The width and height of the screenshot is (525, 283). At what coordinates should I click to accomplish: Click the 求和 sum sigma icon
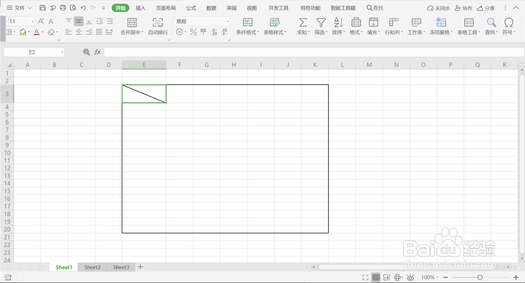coord(303,23)
